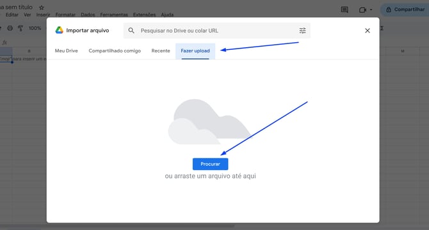Open the comment history icon in Sheets
Image resolution: width=429 pixels, height=230 pixels.
coord(344,10)
